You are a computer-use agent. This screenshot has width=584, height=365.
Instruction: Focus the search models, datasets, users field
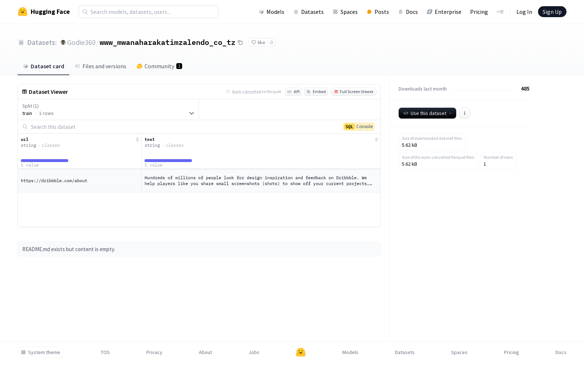click(x=149, y=12)
